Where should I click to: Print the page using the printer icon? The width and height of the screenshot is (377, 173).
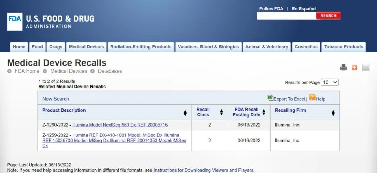[x=343, y=68]
